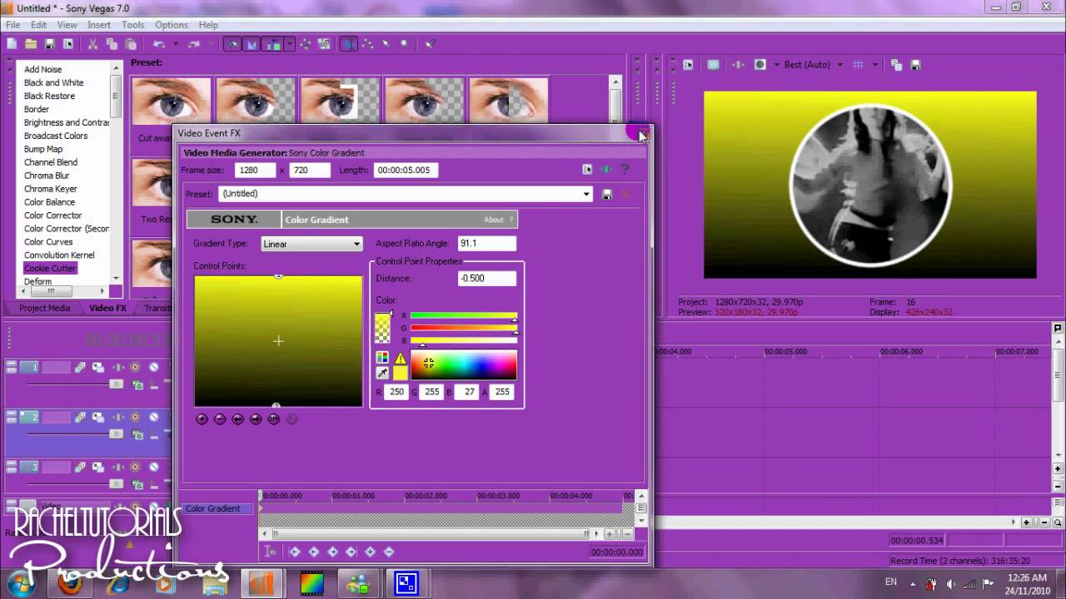Click the media generator help question mark

click(625, 170)
